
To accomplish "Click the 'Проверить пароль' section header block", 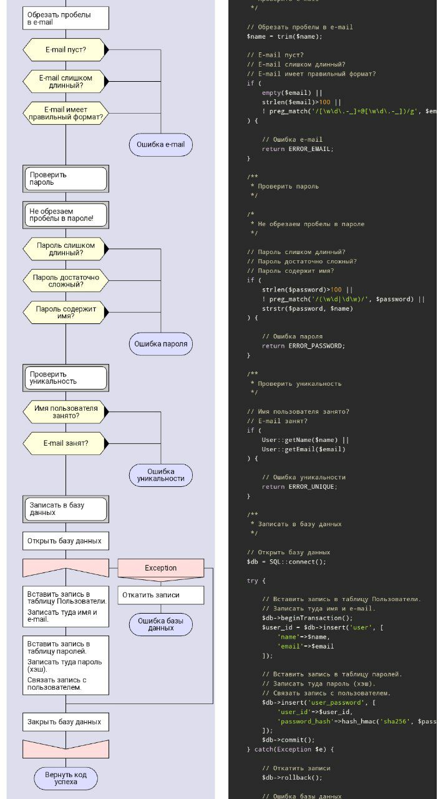I will (66, 179).
